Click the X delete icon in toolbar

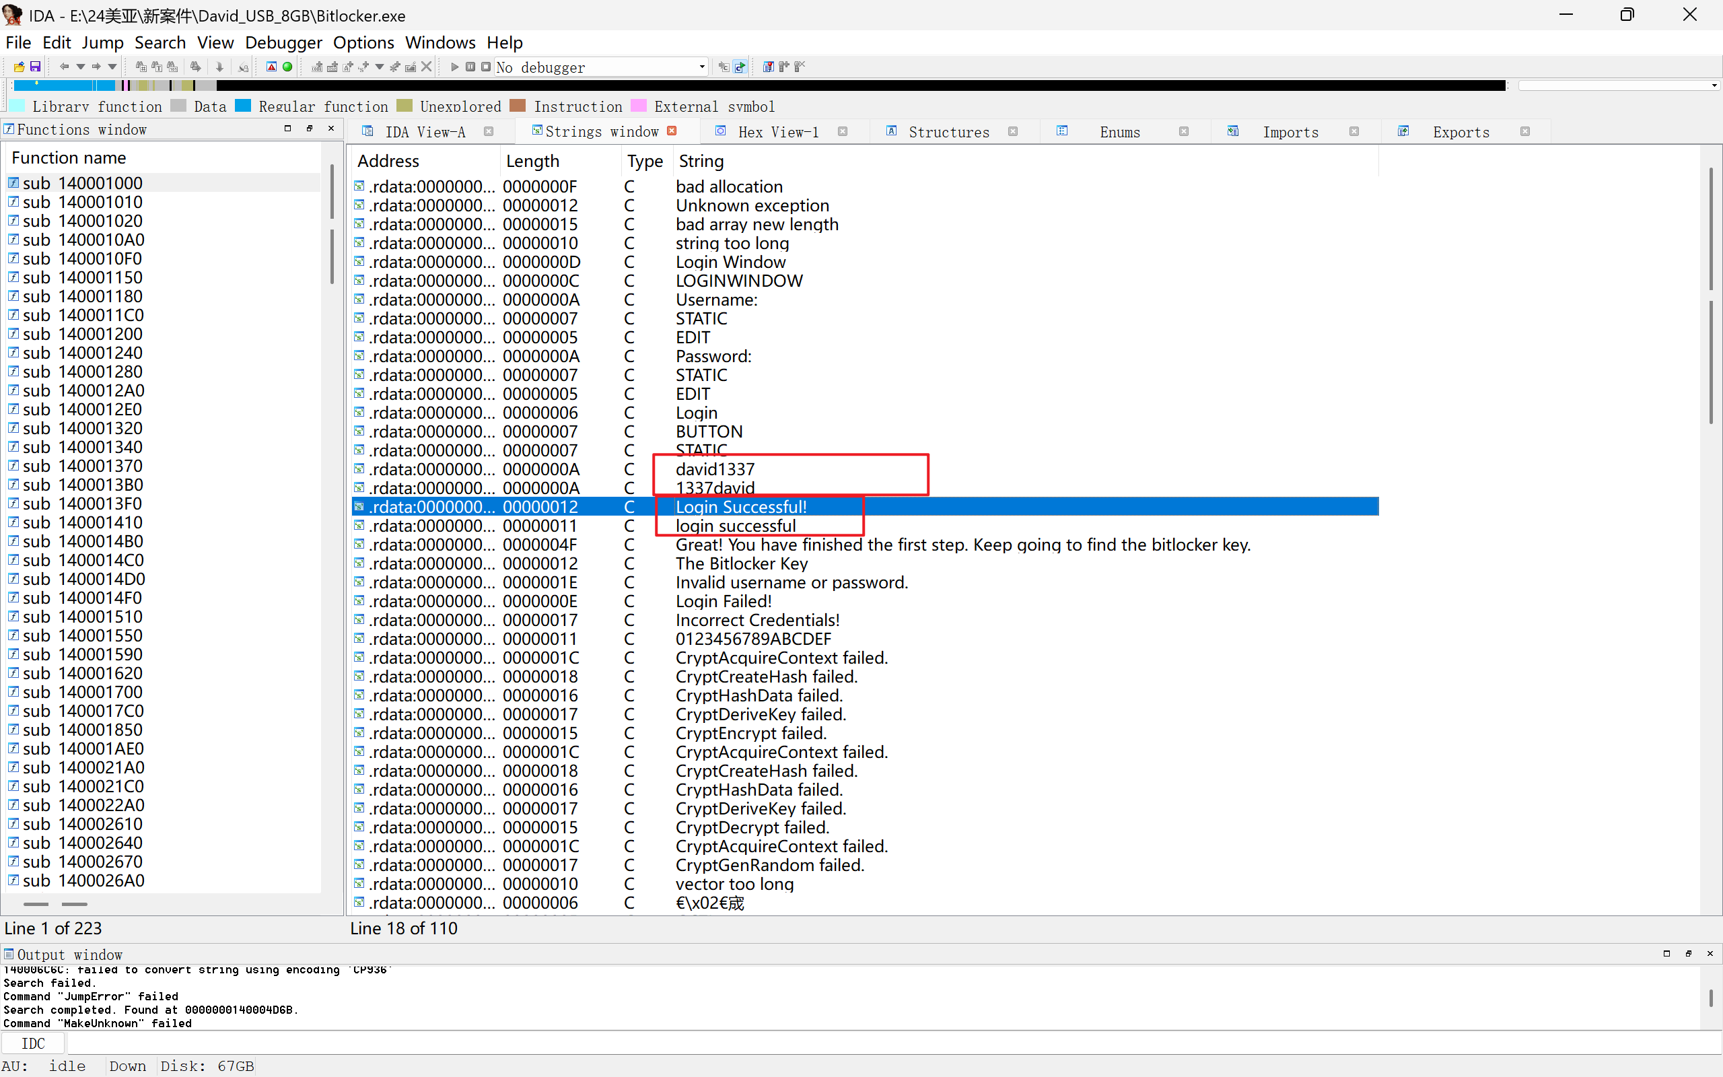pyautogui.click(x=427, y=67)
